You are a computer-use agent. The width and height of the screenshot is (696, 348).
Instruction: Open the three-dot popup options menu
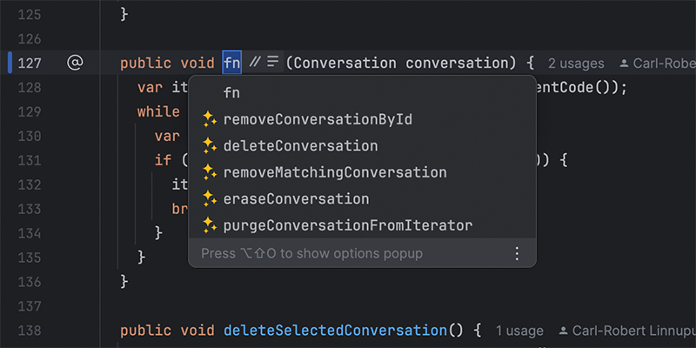(517, 253)
